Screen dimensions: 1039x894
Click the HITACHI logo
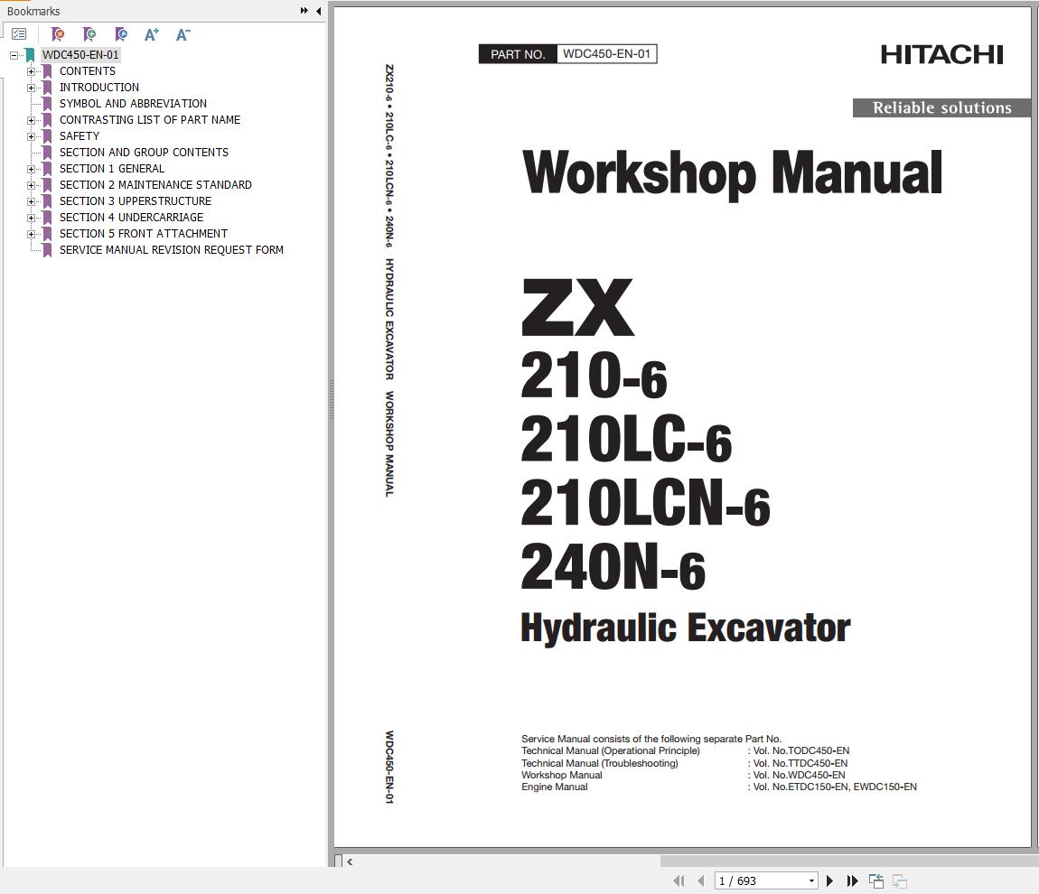[x=941, y=54]
